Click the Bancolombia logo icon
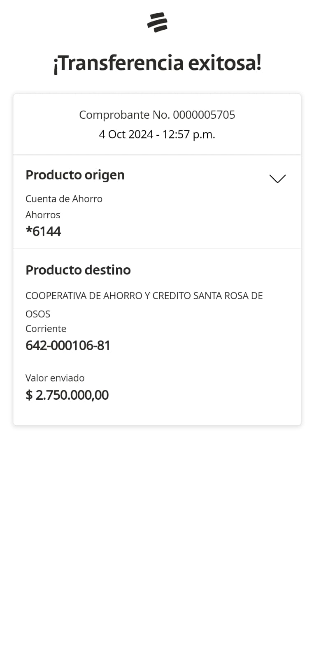This screenshot has width=314, height=660. tap(157, 22)
